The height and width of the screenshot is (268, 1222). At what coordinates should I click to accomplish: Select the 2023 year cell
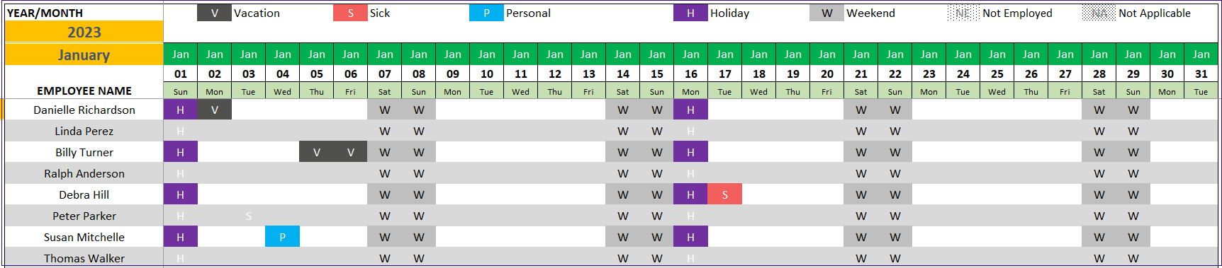coord(84,32)
